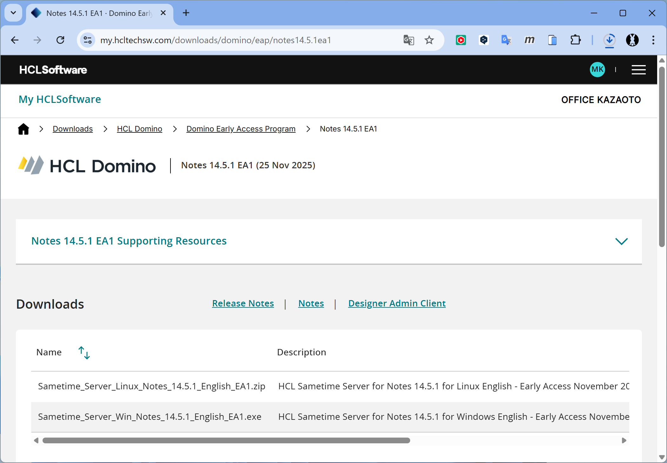Navigate to HCL Domino breadcrumb
This screenshot has height=463, width=667.
click(x=140, y=129)
